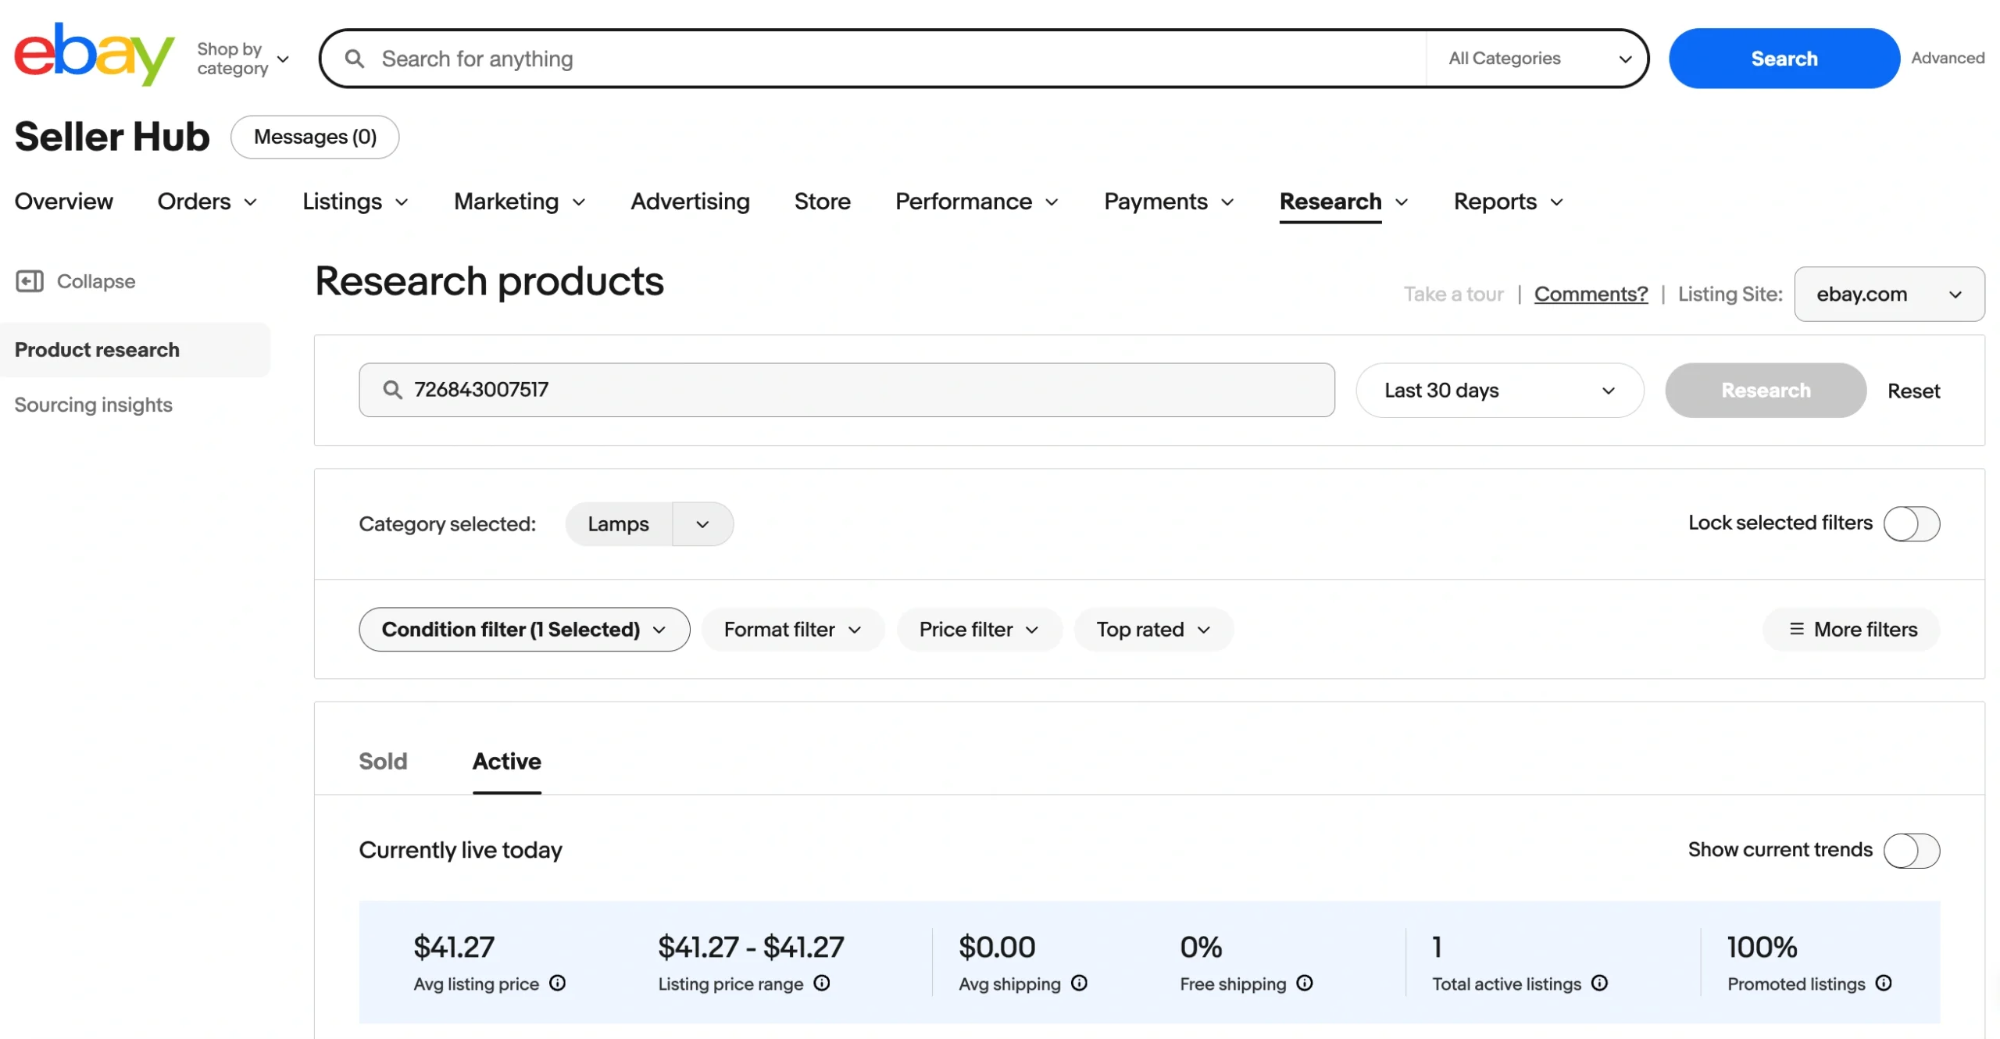The width and height of the screenshot is (2000, 1039).
Task: Enable Show current trends toggle
Action: [x=1911, y=851]
